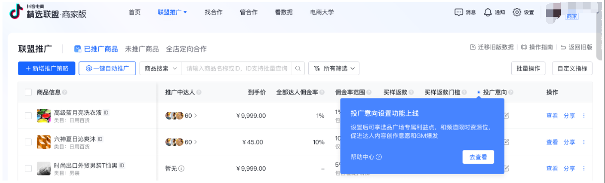Click the 自定义指标 button
605x183 pixels.
point(572,68)
